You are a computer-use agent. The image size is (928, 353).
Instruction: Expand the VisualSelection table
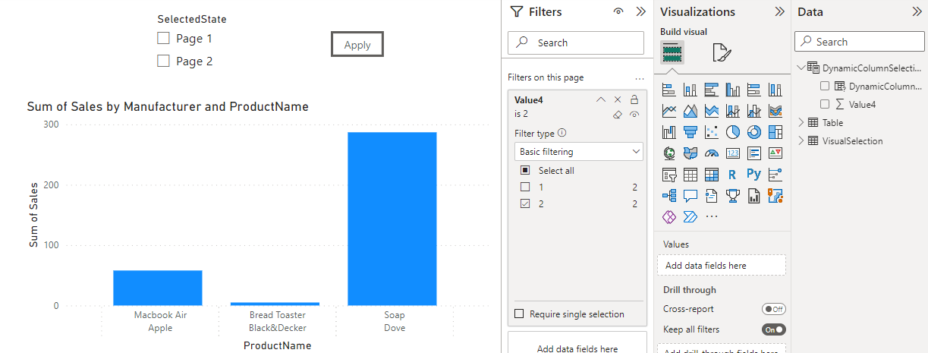(801, 140)
